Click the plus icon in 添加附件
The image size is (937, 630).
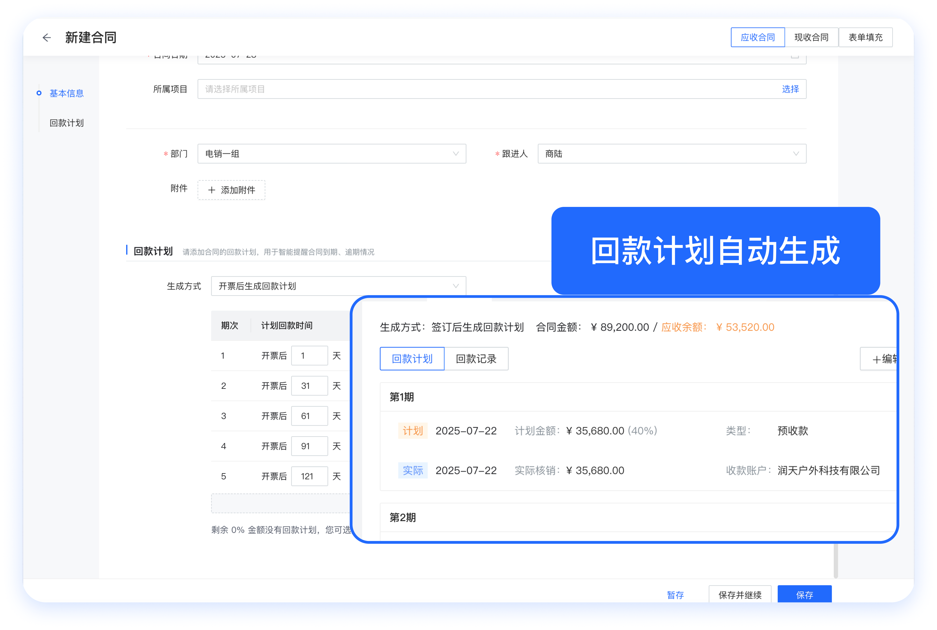pyautogui.click(x=212, y=190)
